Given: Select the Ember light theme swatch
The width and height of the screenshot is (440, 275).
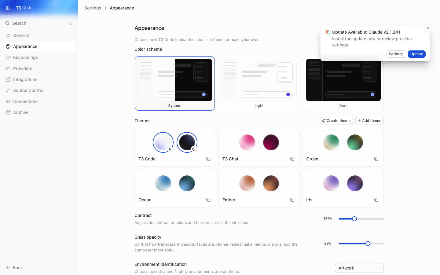Looking at the screenshot, I should point(247,183).
